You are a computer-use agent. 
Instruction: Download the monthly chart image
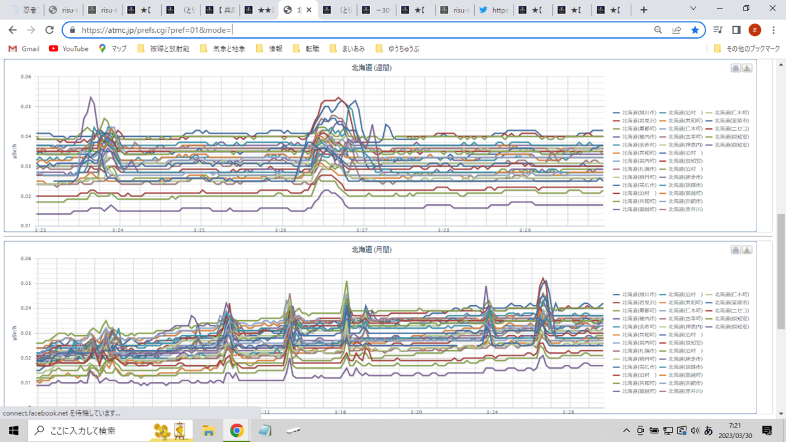click(x=747, y=250)
